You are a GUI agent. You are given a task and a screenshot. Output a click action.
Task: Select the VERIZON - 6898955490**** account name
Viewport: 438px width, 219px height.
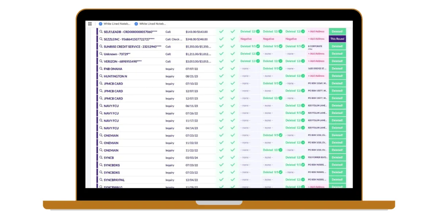point(123,61)
